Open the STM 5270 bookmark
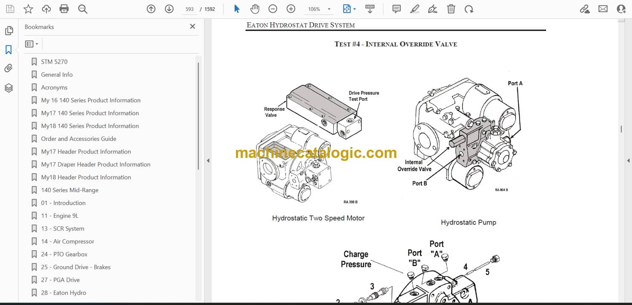The width and height of the screenshot is (632, 305). [x=54, y=62]
